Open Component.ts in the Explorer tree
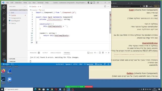 [17, 18]
